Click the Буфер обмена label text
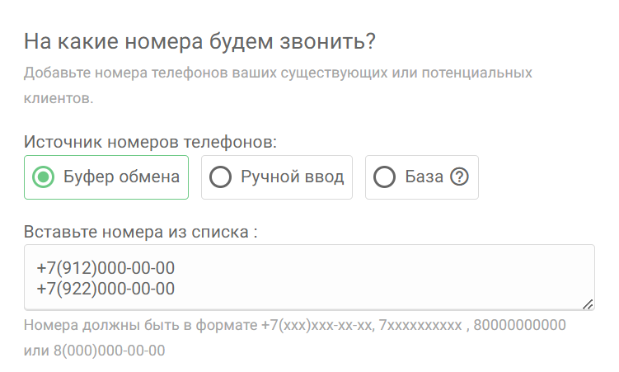Viewport: 619px width, 372px height. point(121,177)
